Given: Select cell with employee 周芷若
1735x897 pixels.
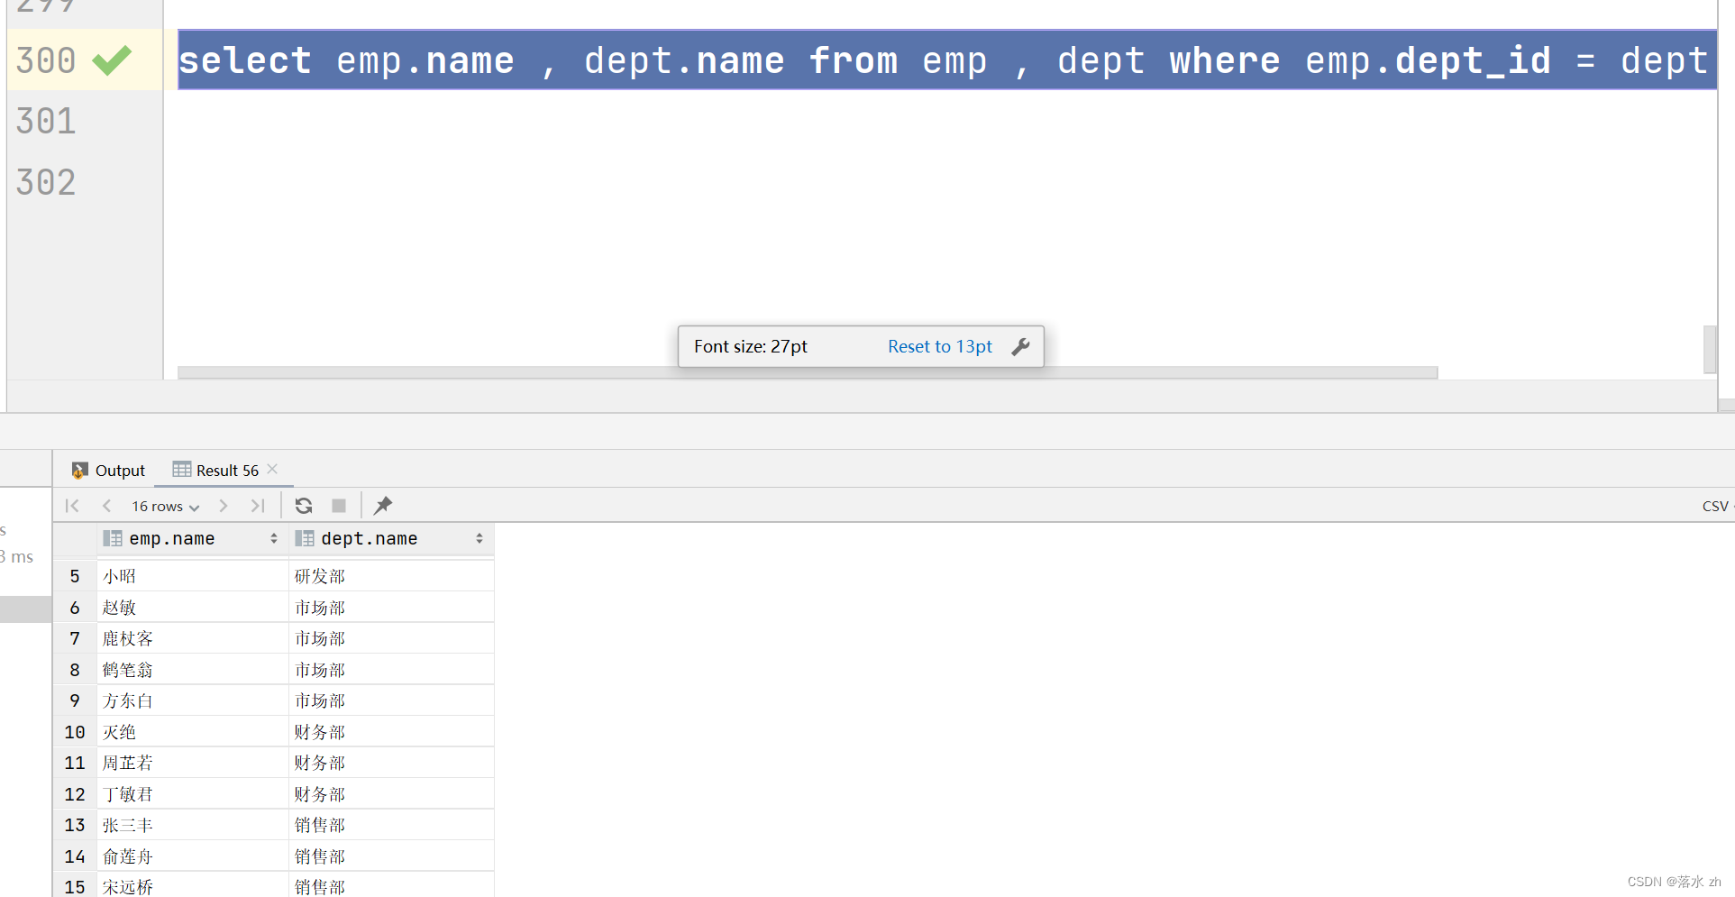Looking at the screenshot, I should tap(192, 763).
